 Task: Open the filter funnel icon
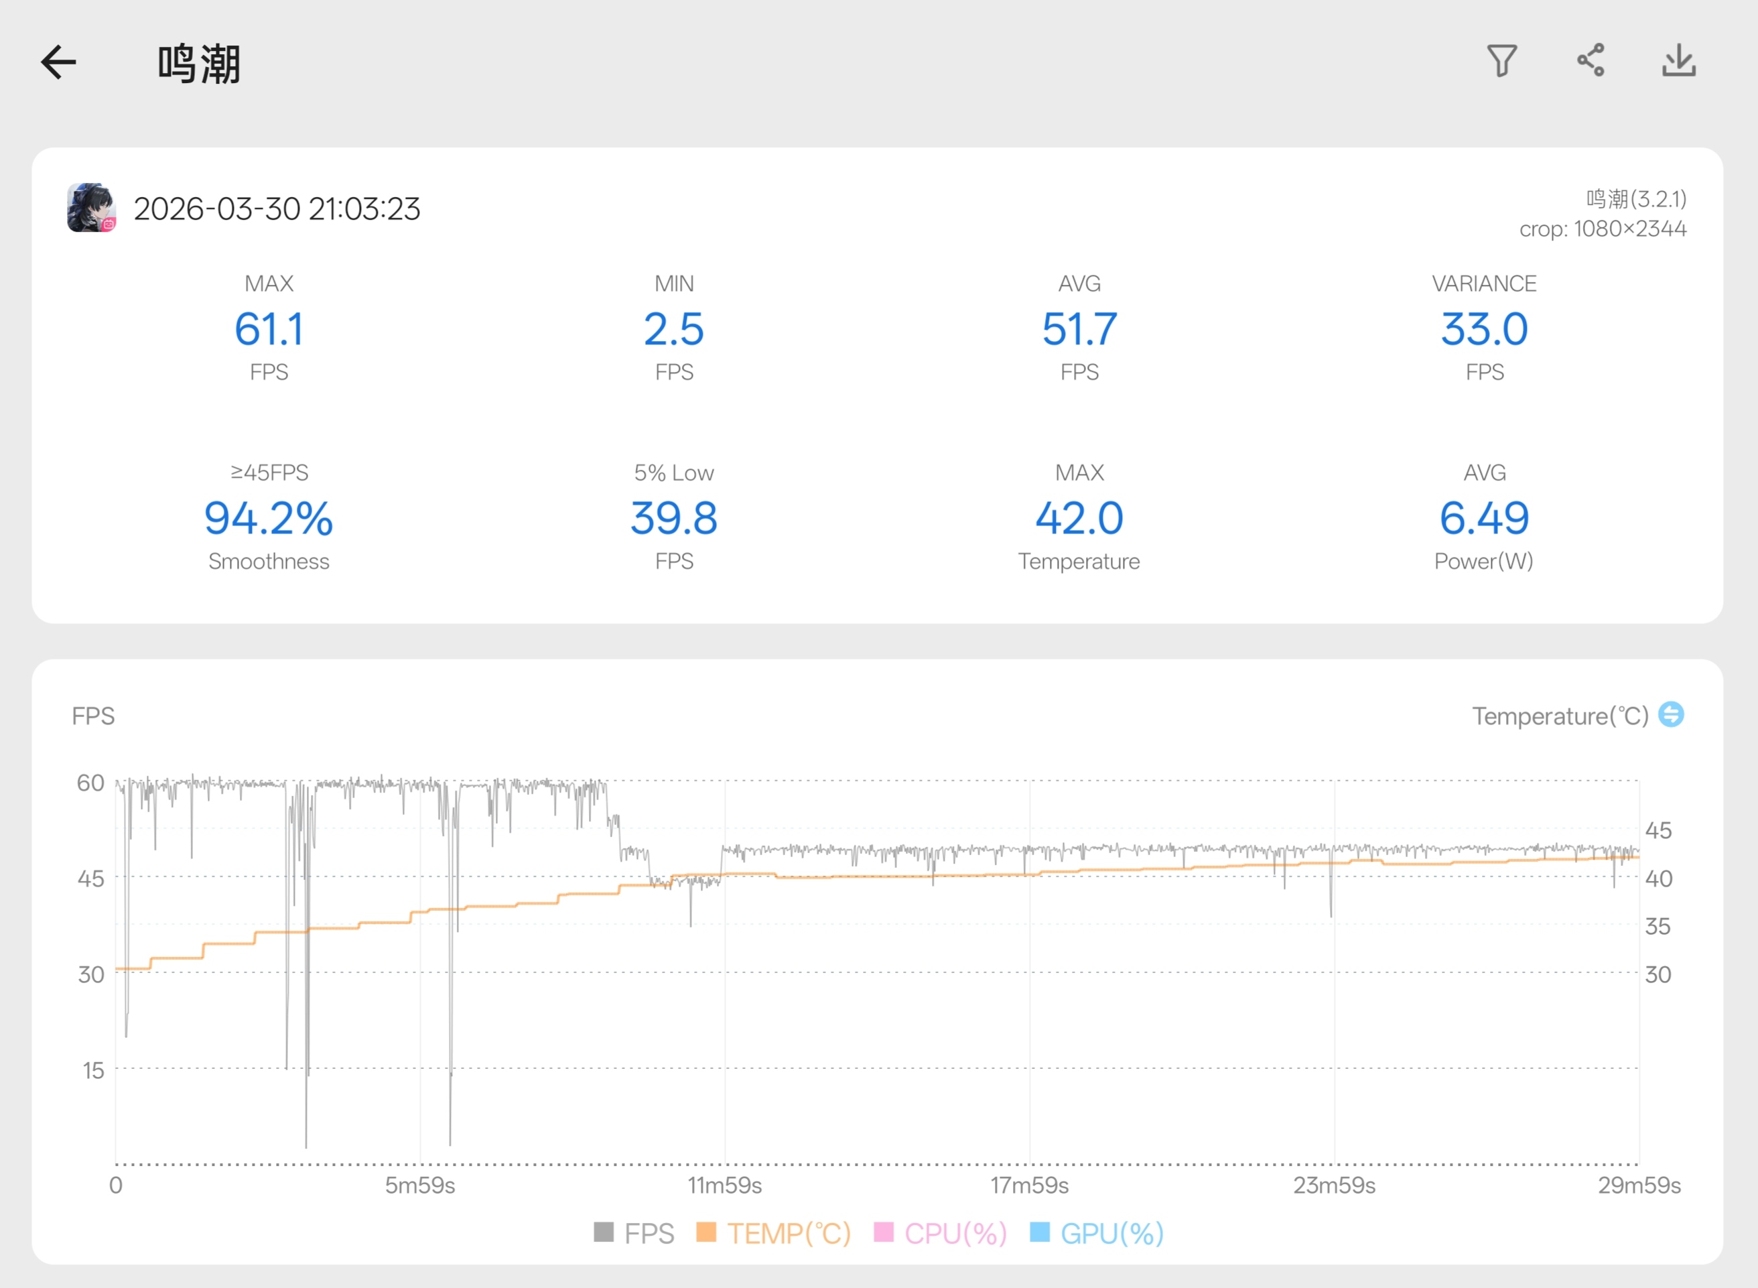[x=1501, y=61]
